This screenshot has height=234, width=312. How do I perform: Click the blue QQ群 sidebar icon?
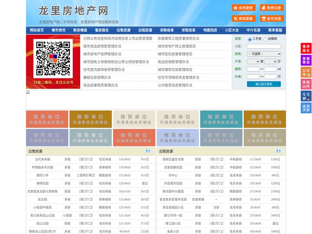click(x=306, y=96)
